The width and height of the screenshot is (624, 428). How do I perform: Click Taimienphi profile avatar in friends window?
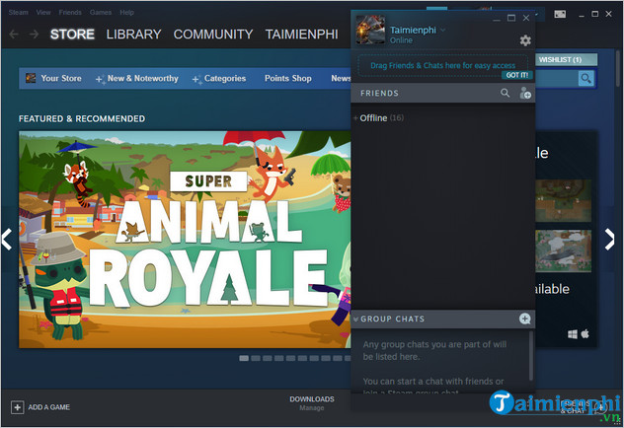370,30
